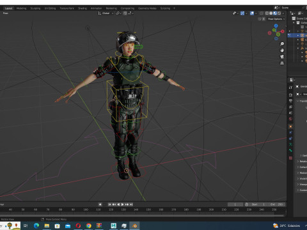Toggle viewport overlays on or off
The width and height of the screenshot is (307, 230).
252,13
